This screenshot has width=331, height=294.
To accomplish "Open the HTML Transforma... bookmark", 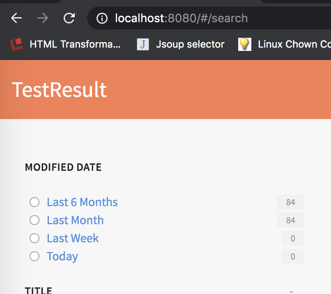I will click(65, 44).
